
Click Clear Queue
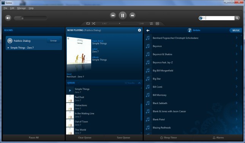(85, 138)
